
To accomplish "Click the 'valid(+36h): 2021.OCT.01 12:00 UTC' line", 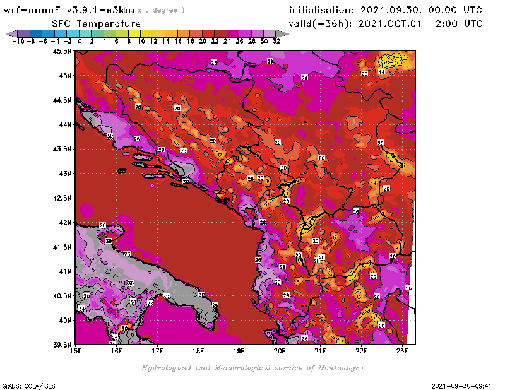I will pyautogui.click(x=386, y=24).
